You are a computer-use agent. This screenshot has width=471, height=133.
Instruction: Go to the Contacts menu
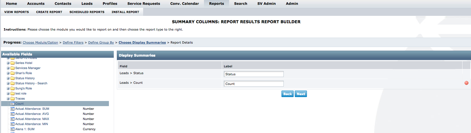click(63, 4)
